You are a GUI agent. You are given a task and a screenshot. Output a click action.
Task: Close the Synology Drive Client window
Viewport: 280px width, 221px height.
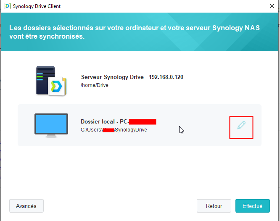tap(272, 6)
